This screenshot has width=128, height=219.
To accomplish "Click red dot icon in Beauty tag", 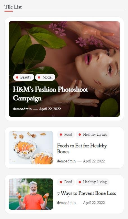I will point(17,77).
